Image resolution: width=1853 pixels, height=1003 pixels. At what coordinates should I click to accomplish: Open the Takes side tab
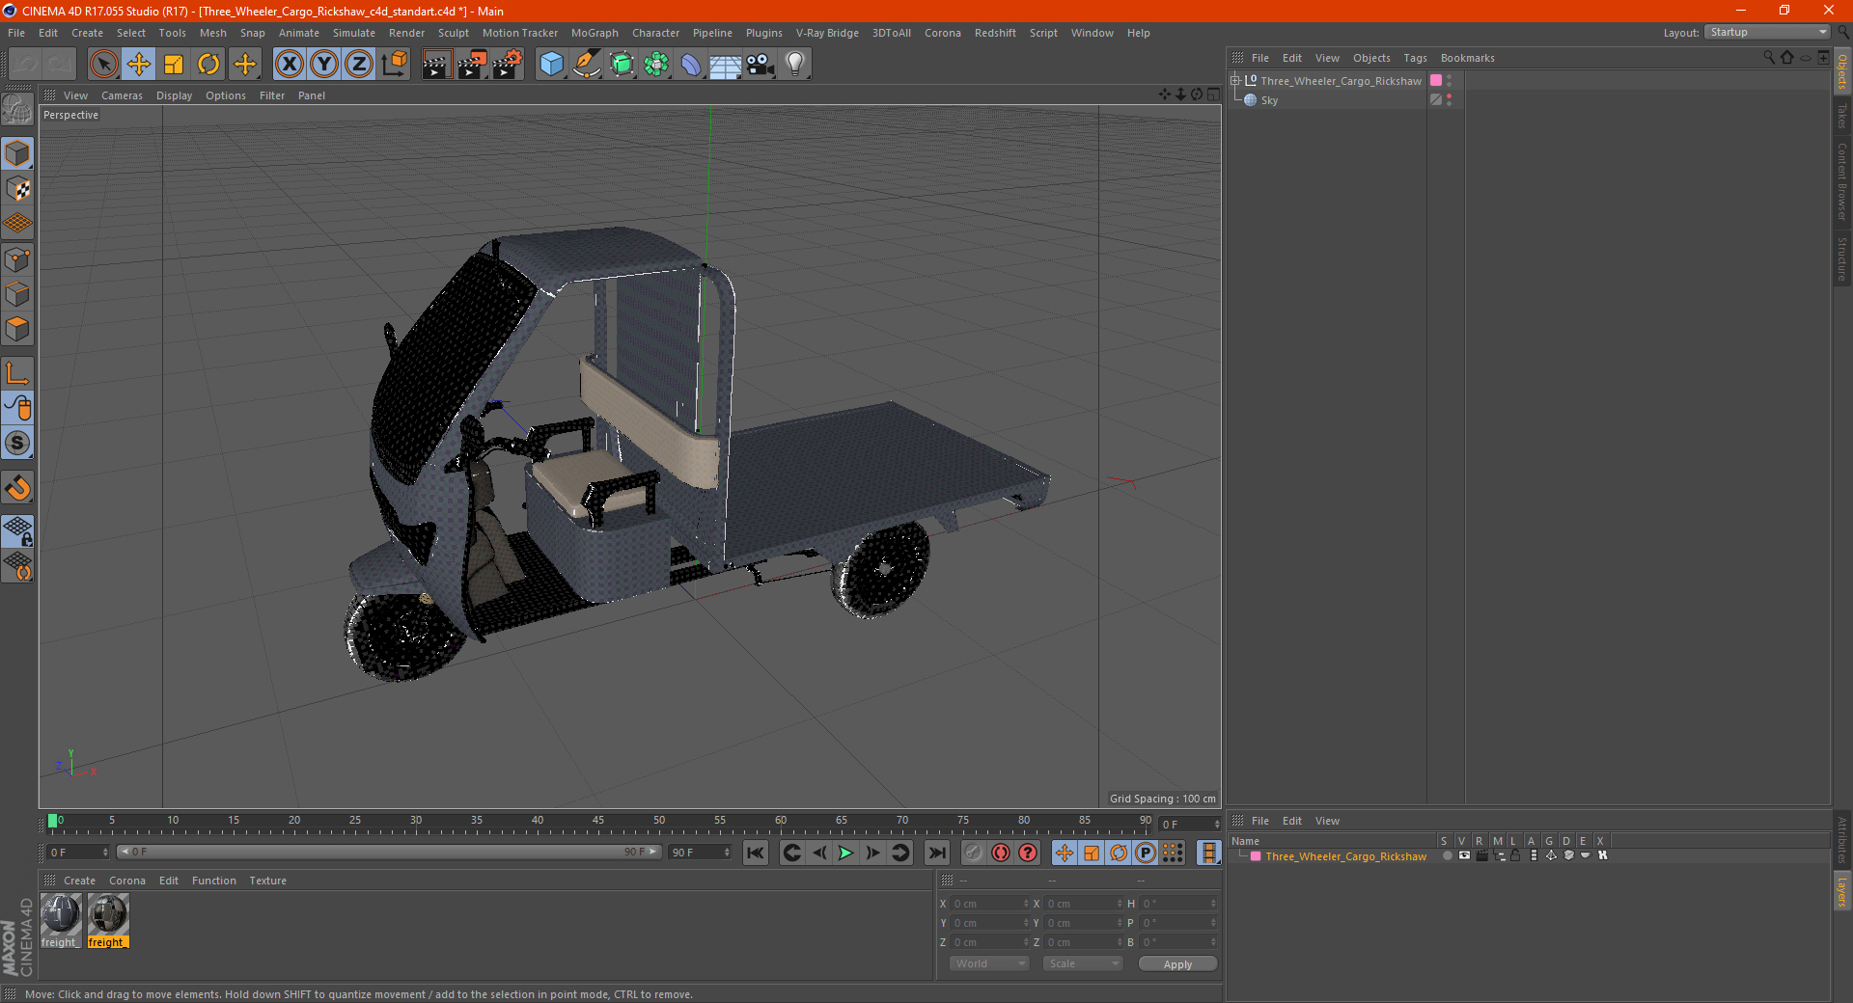pos(1841,116)
